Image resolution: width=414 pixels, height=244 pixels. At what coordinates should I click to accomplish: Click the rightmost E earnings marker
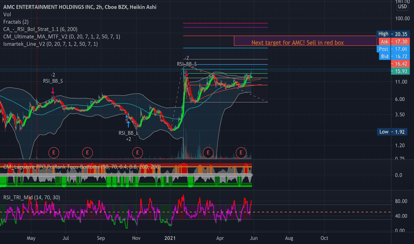coord(241,153)
